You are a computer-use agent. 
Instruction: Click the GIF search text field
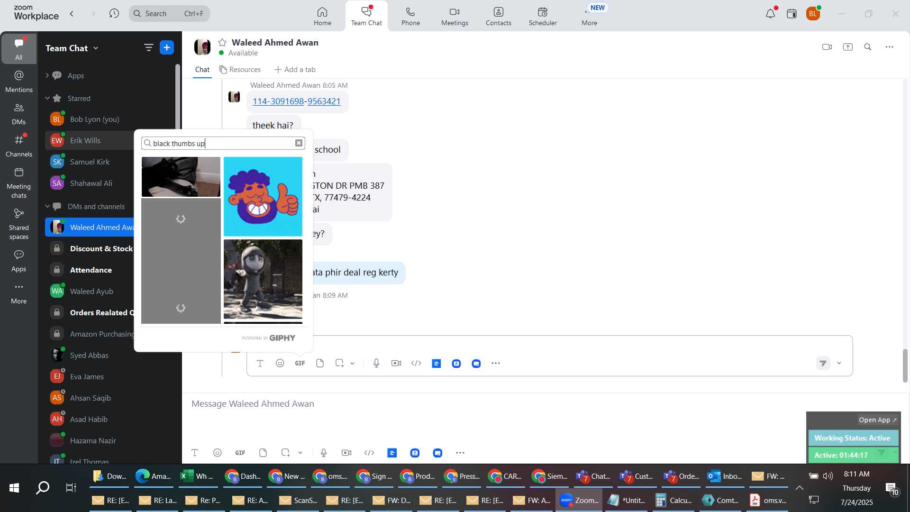[x=223, y=143]
